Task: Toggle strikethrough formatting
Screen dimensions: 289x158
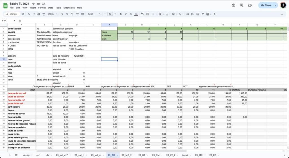Action: pyautogui.click(x=131, y=14)
